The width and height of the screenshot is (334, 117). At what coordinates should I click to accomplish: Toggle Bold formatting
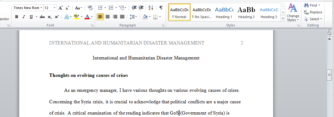(x=16, y=17)
